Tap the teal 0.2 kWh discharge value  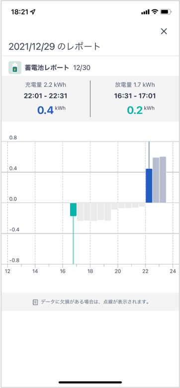click(140, 110)
